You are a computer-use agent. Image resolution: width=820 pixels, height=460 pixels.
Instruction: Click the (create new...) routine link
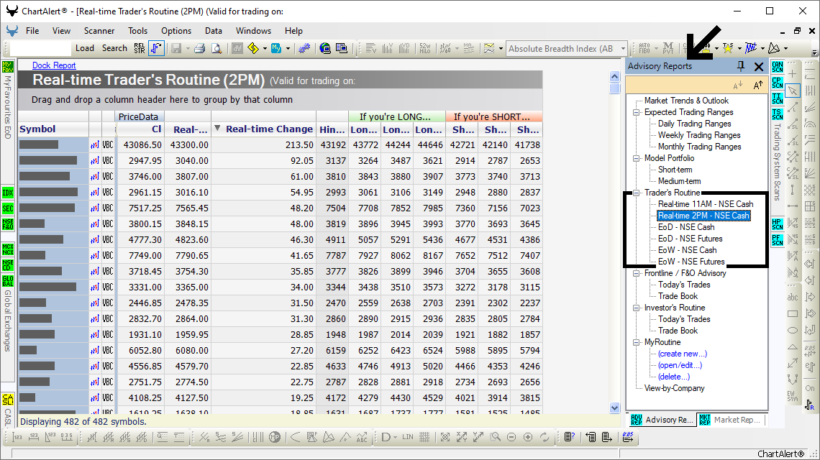click(683, 354)
